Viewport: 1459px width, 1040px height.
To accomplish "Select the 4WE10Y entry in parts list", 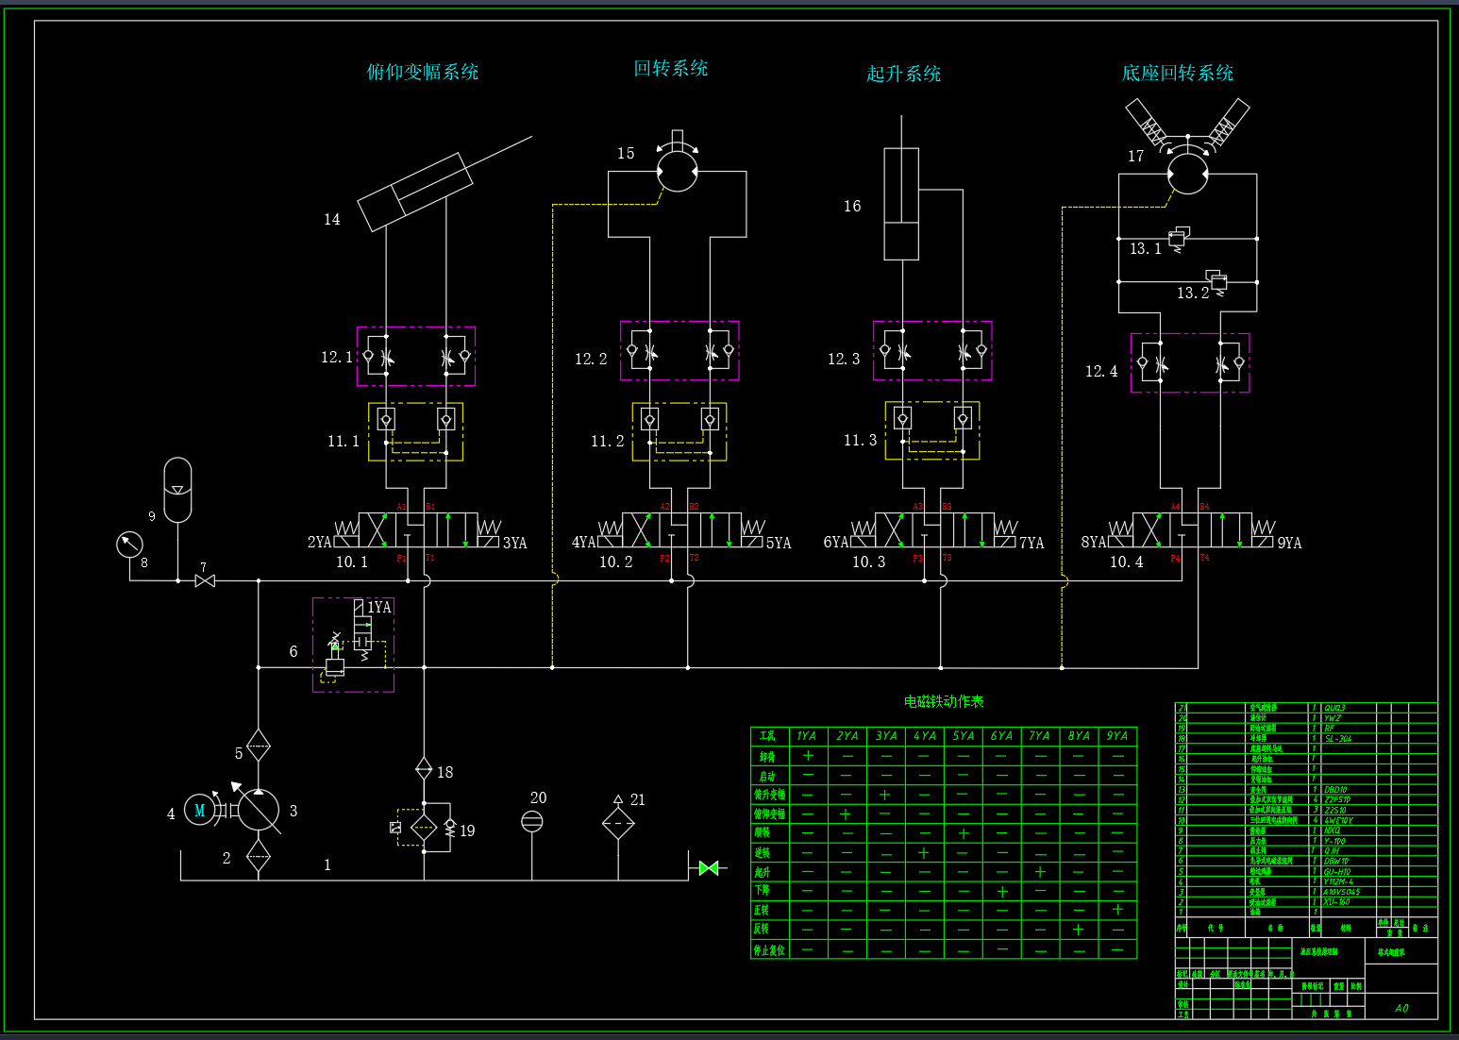I will click(1338, 820).
